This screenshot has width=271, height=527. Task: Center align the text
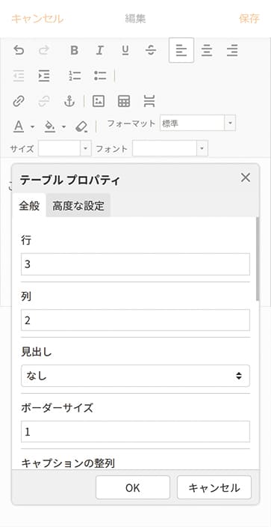pos(207,50)
